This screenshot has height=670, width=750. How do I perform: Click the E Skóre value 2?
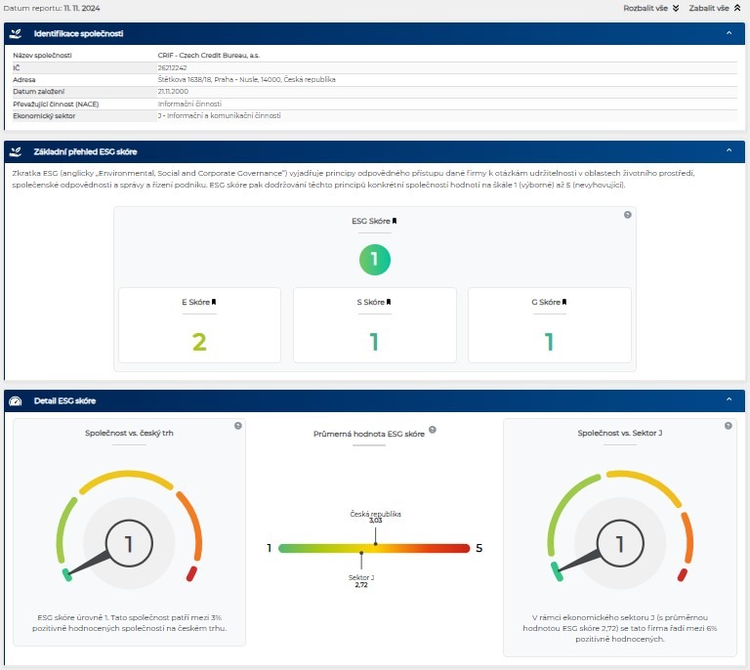(x=199, y=342)
